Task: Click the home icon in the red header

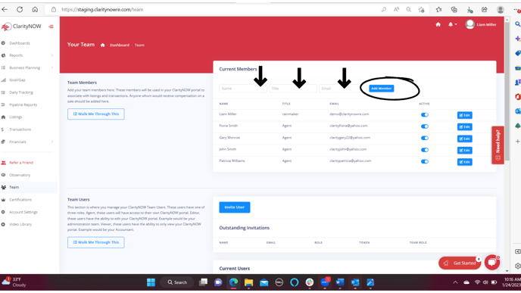Action: tap(438, 24)
